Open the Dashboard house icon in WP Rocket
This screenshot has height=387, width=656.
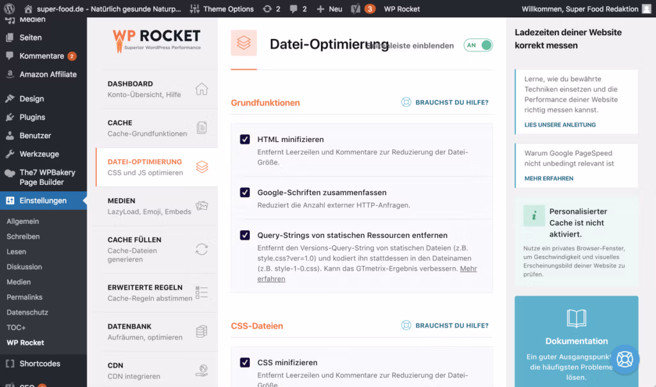coord(202,89)
